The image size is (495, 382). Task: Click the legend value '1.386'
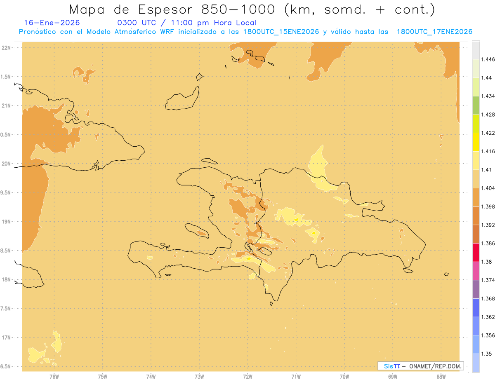488,243
